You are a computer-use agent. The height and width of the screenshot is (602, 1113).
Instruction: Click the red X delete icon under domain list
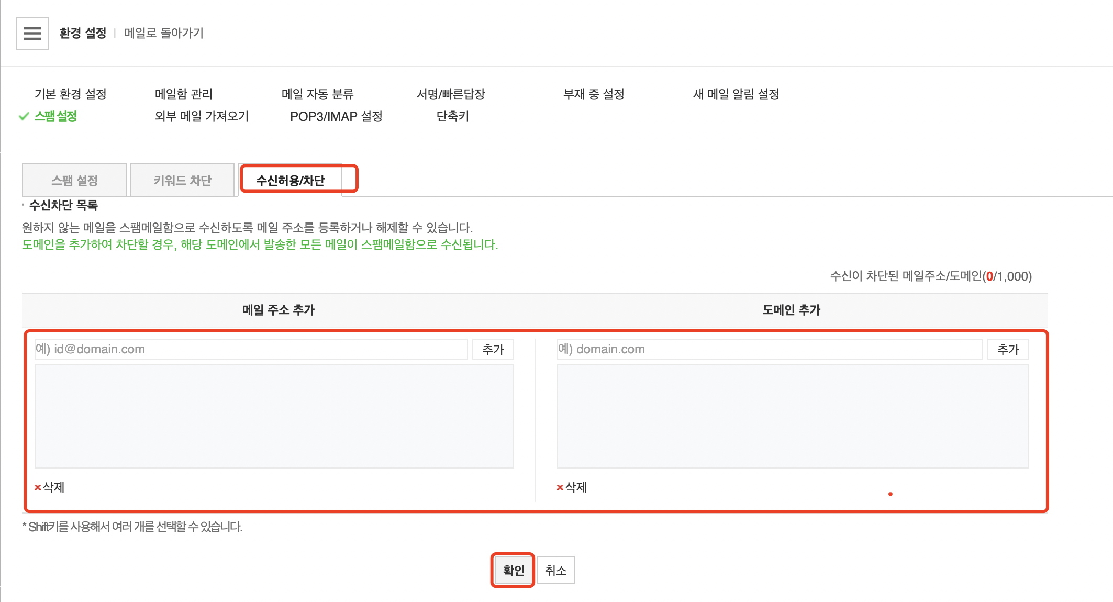[x=560, y=487]
